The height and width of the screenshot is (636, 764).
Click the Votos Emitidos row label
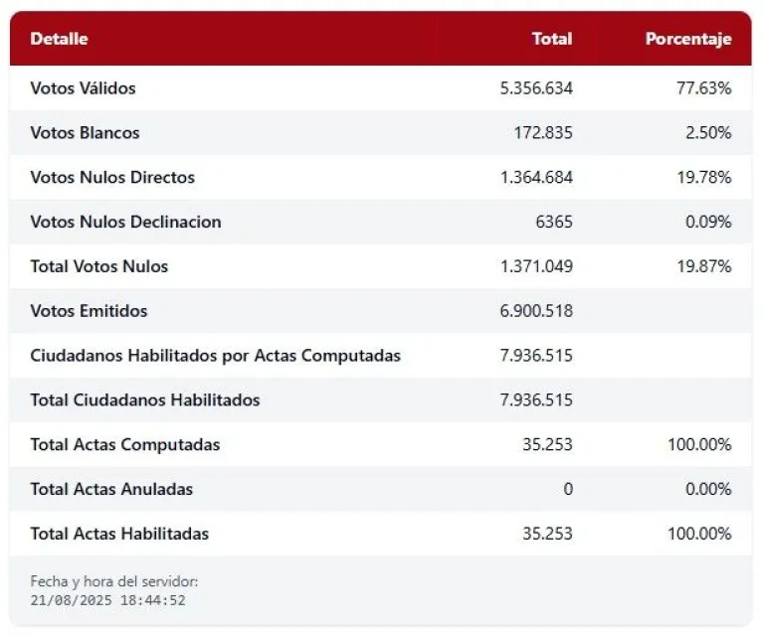pos(89,311)
